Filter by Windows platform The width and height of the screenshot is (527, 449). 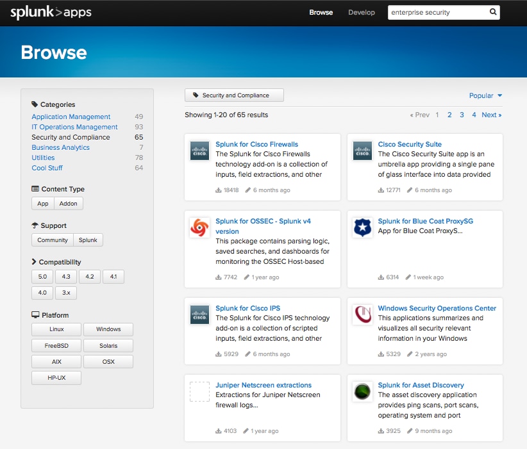click(108, 329)
